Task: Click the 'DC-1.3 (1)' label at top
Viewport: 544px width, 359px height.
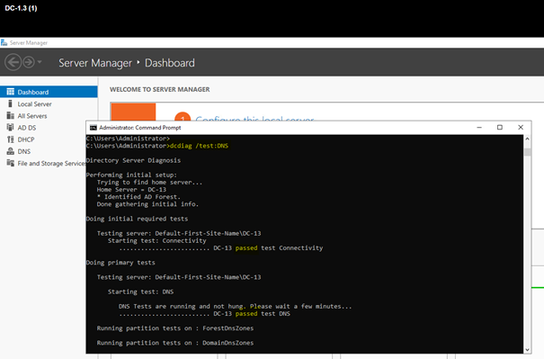Action: pyautogui.click(x=21, y=8)
